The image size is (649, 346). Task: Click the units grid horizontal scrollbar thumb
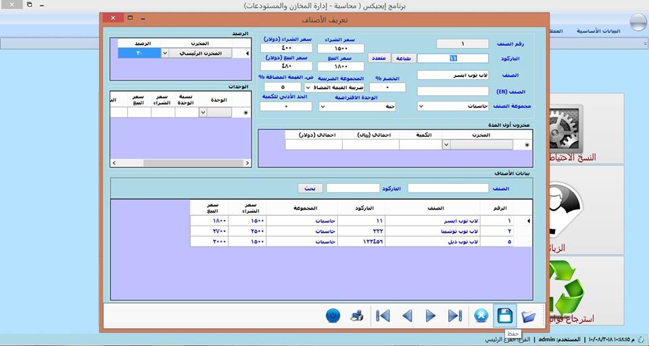click(193, 164)
